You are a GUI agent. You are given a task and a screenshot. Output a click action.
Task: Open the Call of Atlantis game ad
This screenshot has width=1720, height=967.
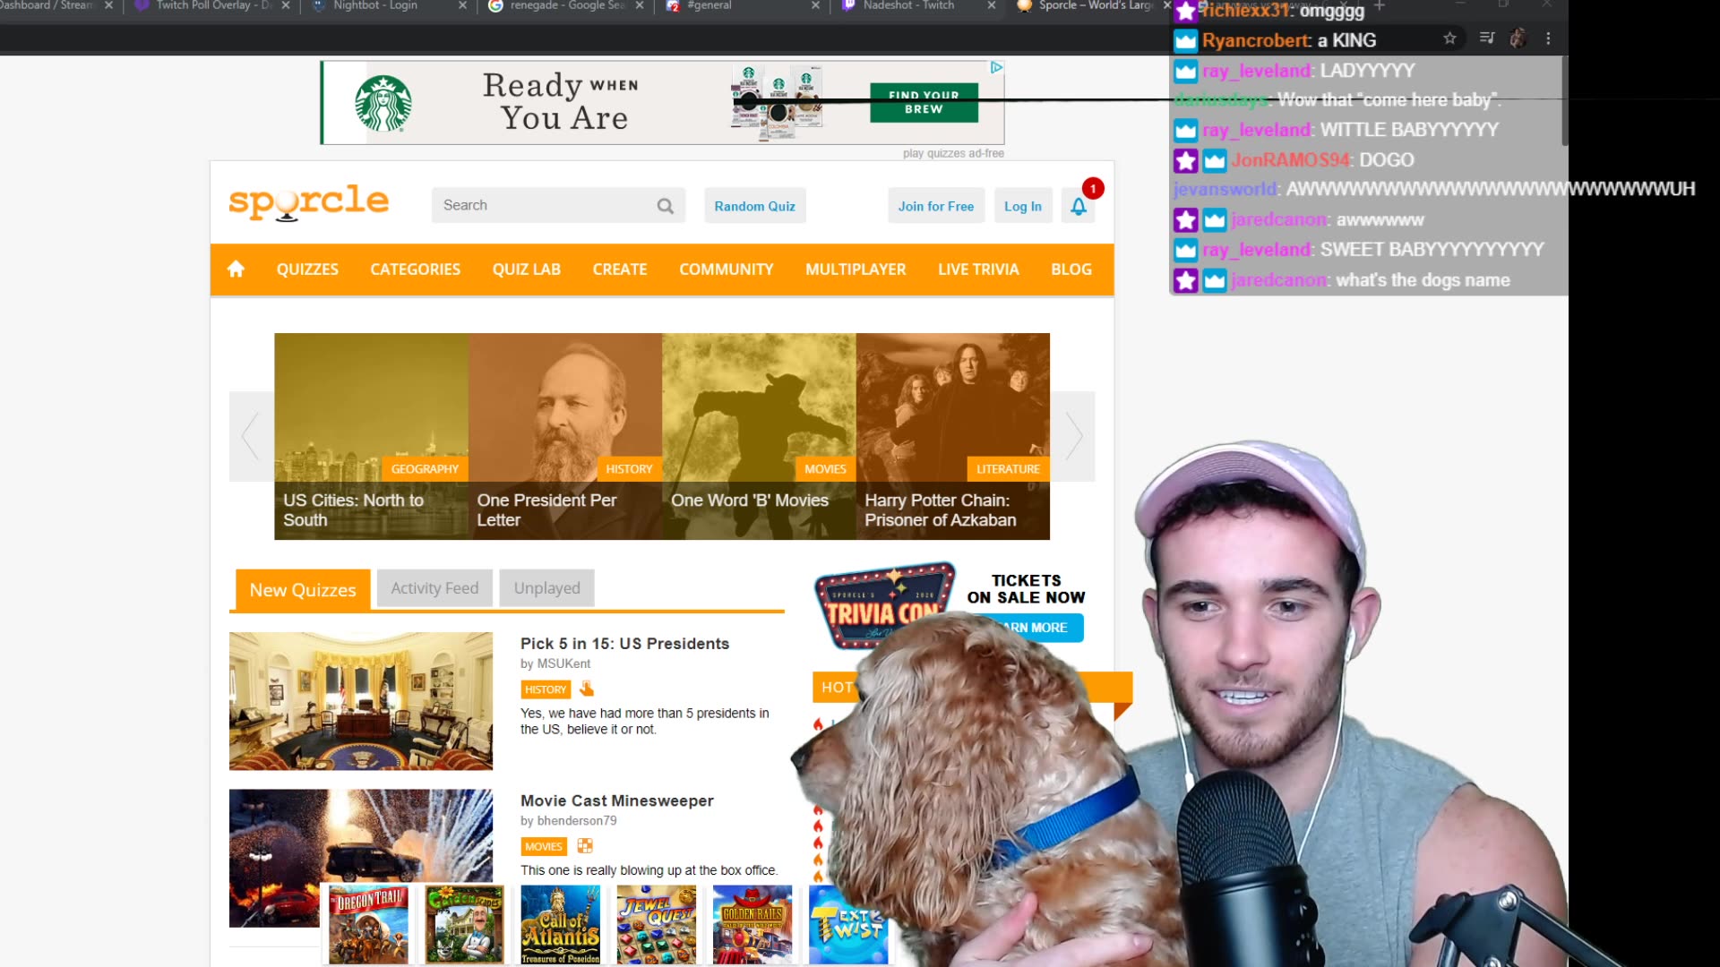[x=561, y=924]
